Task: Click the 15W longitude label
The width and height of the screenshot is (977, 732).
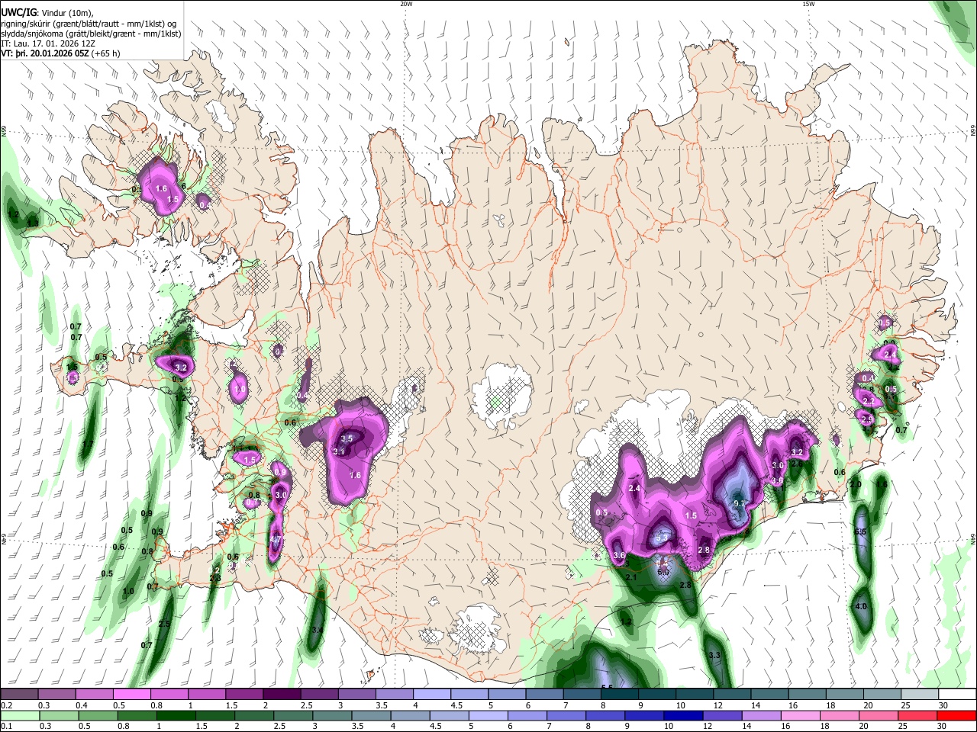Action: click(808, 4)
